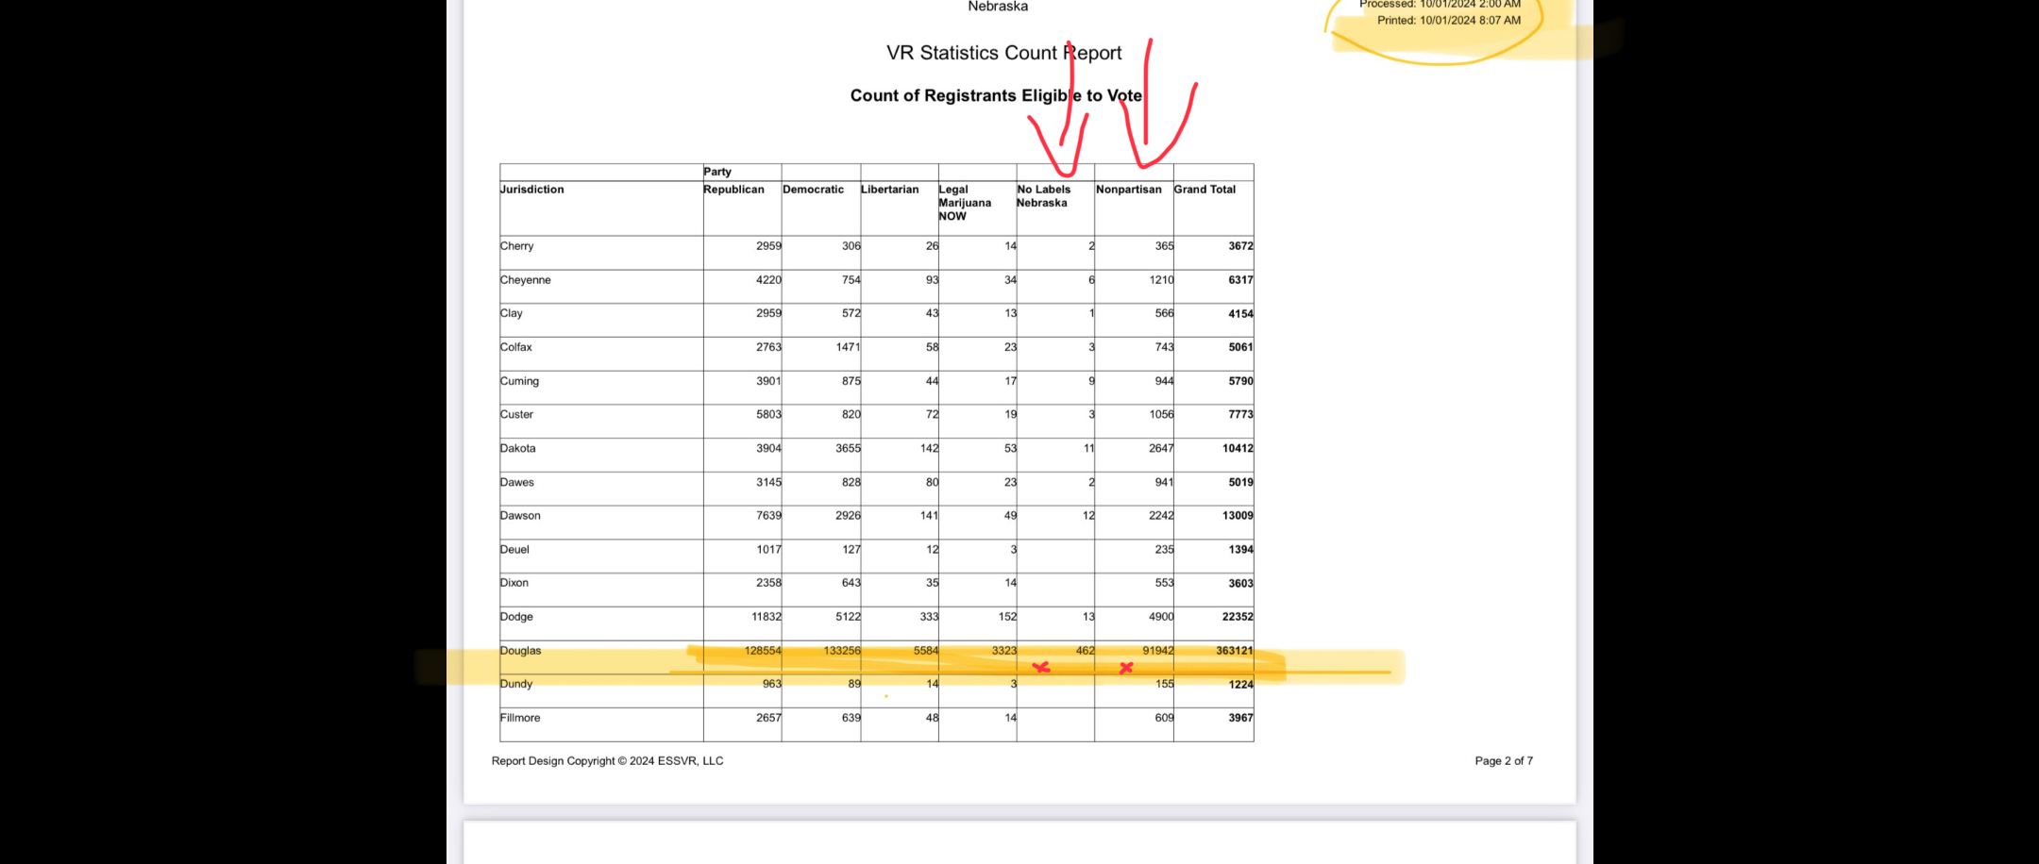
Task: Select the 'Jurisdiction' column header
Action: (x=532, y=190)
